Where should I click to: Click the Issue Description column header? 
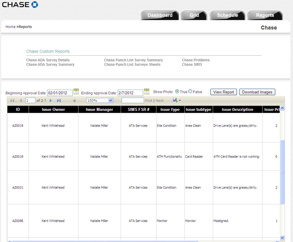coord(238,110)
